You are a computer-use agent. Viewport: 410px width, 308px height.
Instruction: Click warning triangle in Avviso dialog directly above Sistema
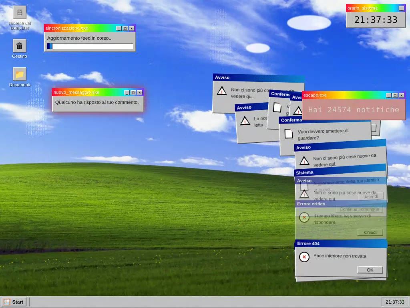[x=304, y=160]
